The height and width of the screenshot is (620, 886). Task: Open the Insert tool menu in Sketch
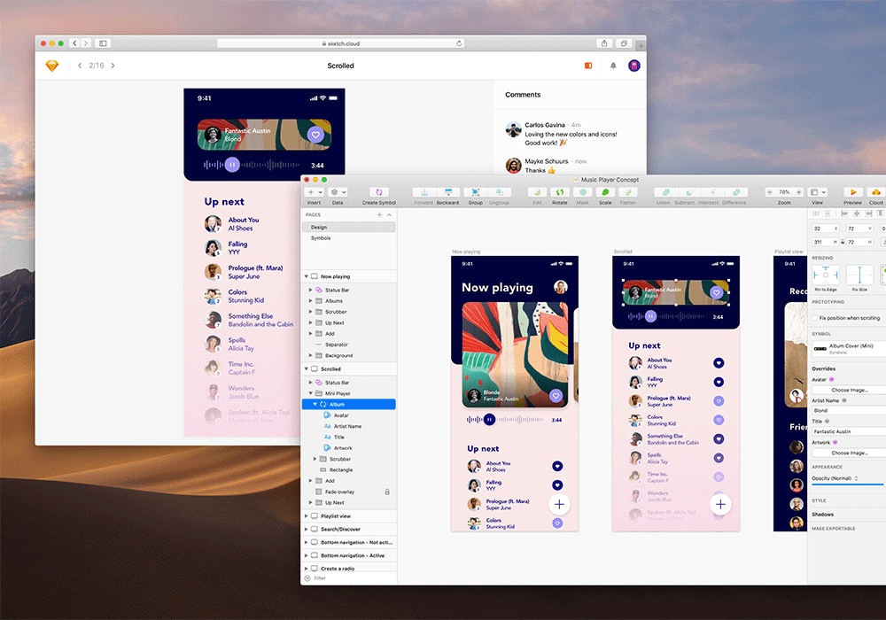pyautogui.click(x=314, y=192)
